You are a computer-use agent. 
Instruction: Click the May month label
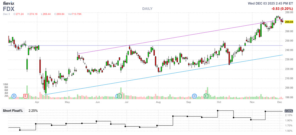pyautogui.click(x=67, y=102)
